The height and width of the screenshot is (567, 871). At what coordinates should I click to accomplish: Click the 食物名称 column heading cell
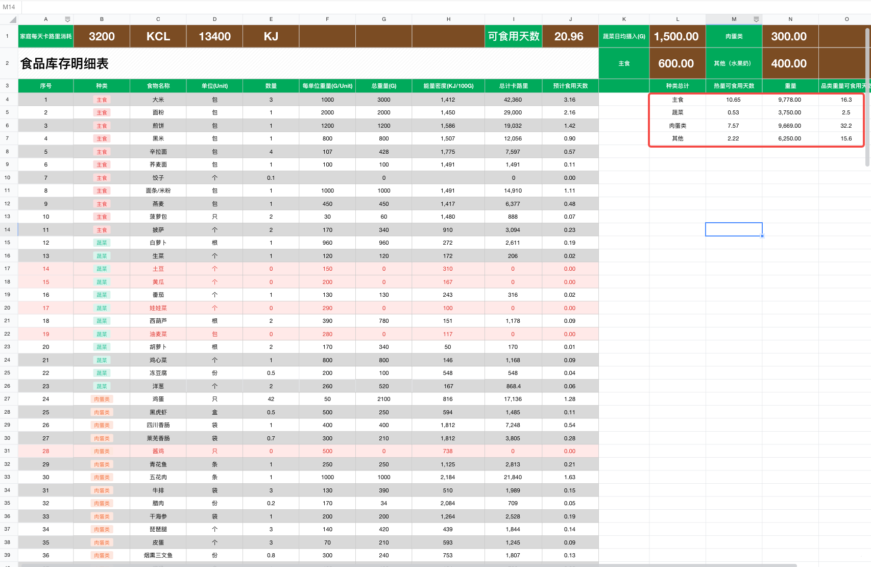click(158, 86)
